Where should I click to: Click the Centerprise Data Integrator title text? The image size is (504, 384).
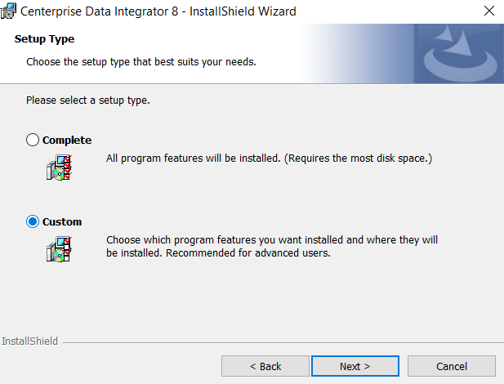coord(157,11)
